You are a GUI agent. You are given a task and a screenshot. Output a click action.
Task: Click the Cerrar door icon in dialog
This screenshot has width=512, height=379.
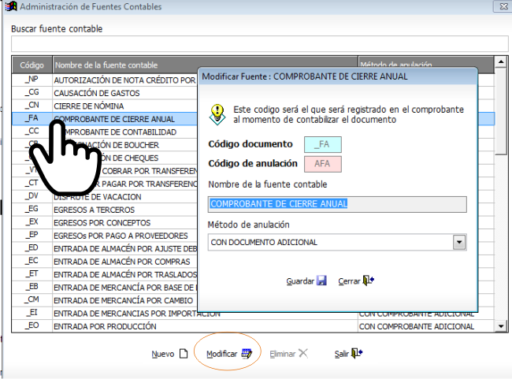click(369, 281)
